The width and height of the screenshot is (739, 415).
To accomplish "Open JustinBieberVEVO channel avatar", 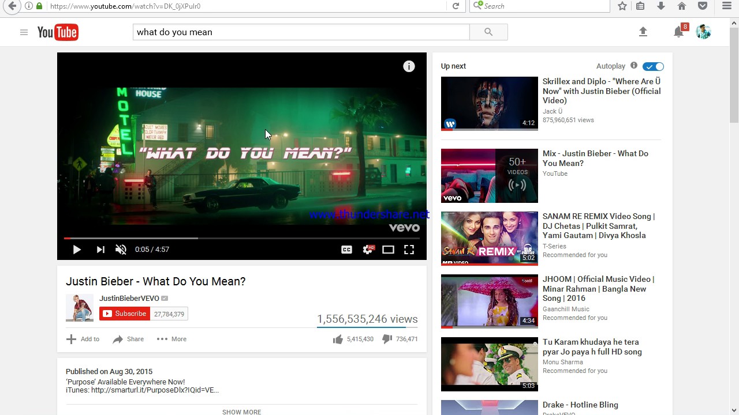I will click(x=80, y=308).
